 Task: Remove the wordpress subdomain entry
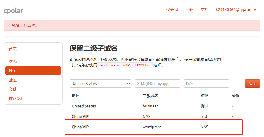coord(232,127)
